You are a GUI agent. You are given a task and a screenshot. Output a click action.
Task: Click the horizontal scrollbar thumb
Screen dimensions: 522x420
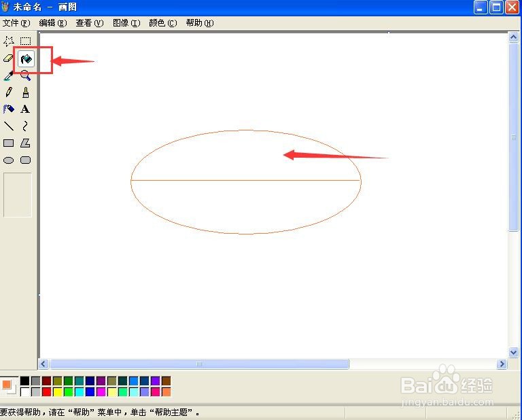click(x=199, y=364)
